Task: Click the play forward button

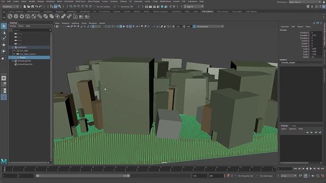Action: click(x=311, y=169)
